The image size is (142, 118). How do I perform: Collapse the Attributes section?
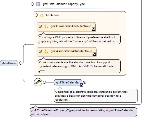(36, 15)
